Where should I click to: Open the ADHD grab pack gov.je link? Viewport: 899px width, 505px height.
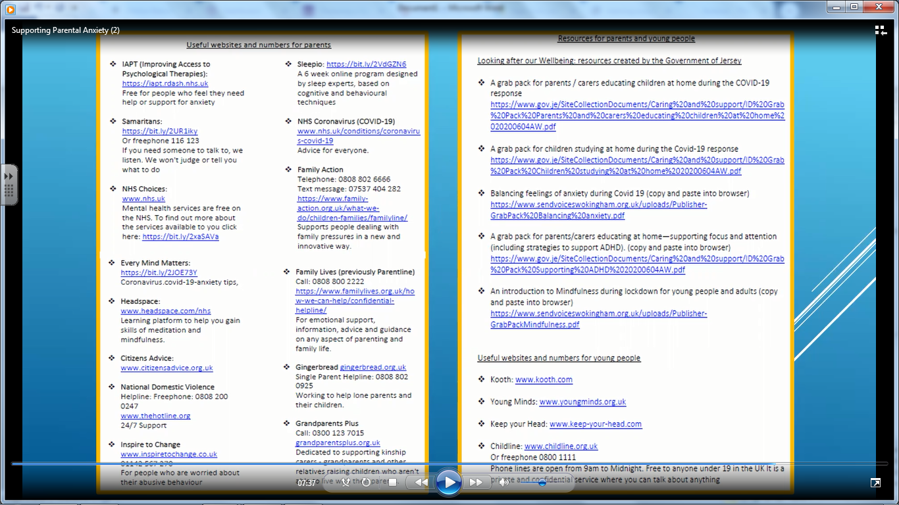coord(637,264)
